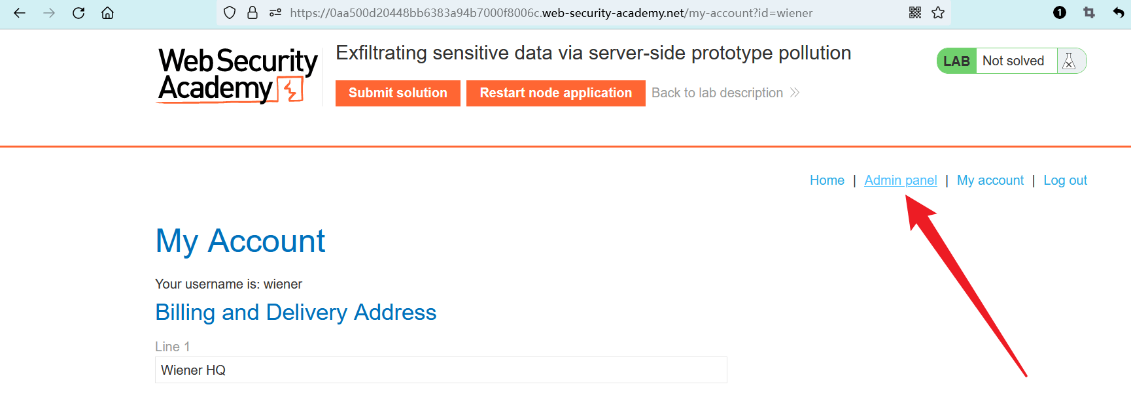Open the tracking protection shield icon
1131x395 pixels.
point(230,13)
